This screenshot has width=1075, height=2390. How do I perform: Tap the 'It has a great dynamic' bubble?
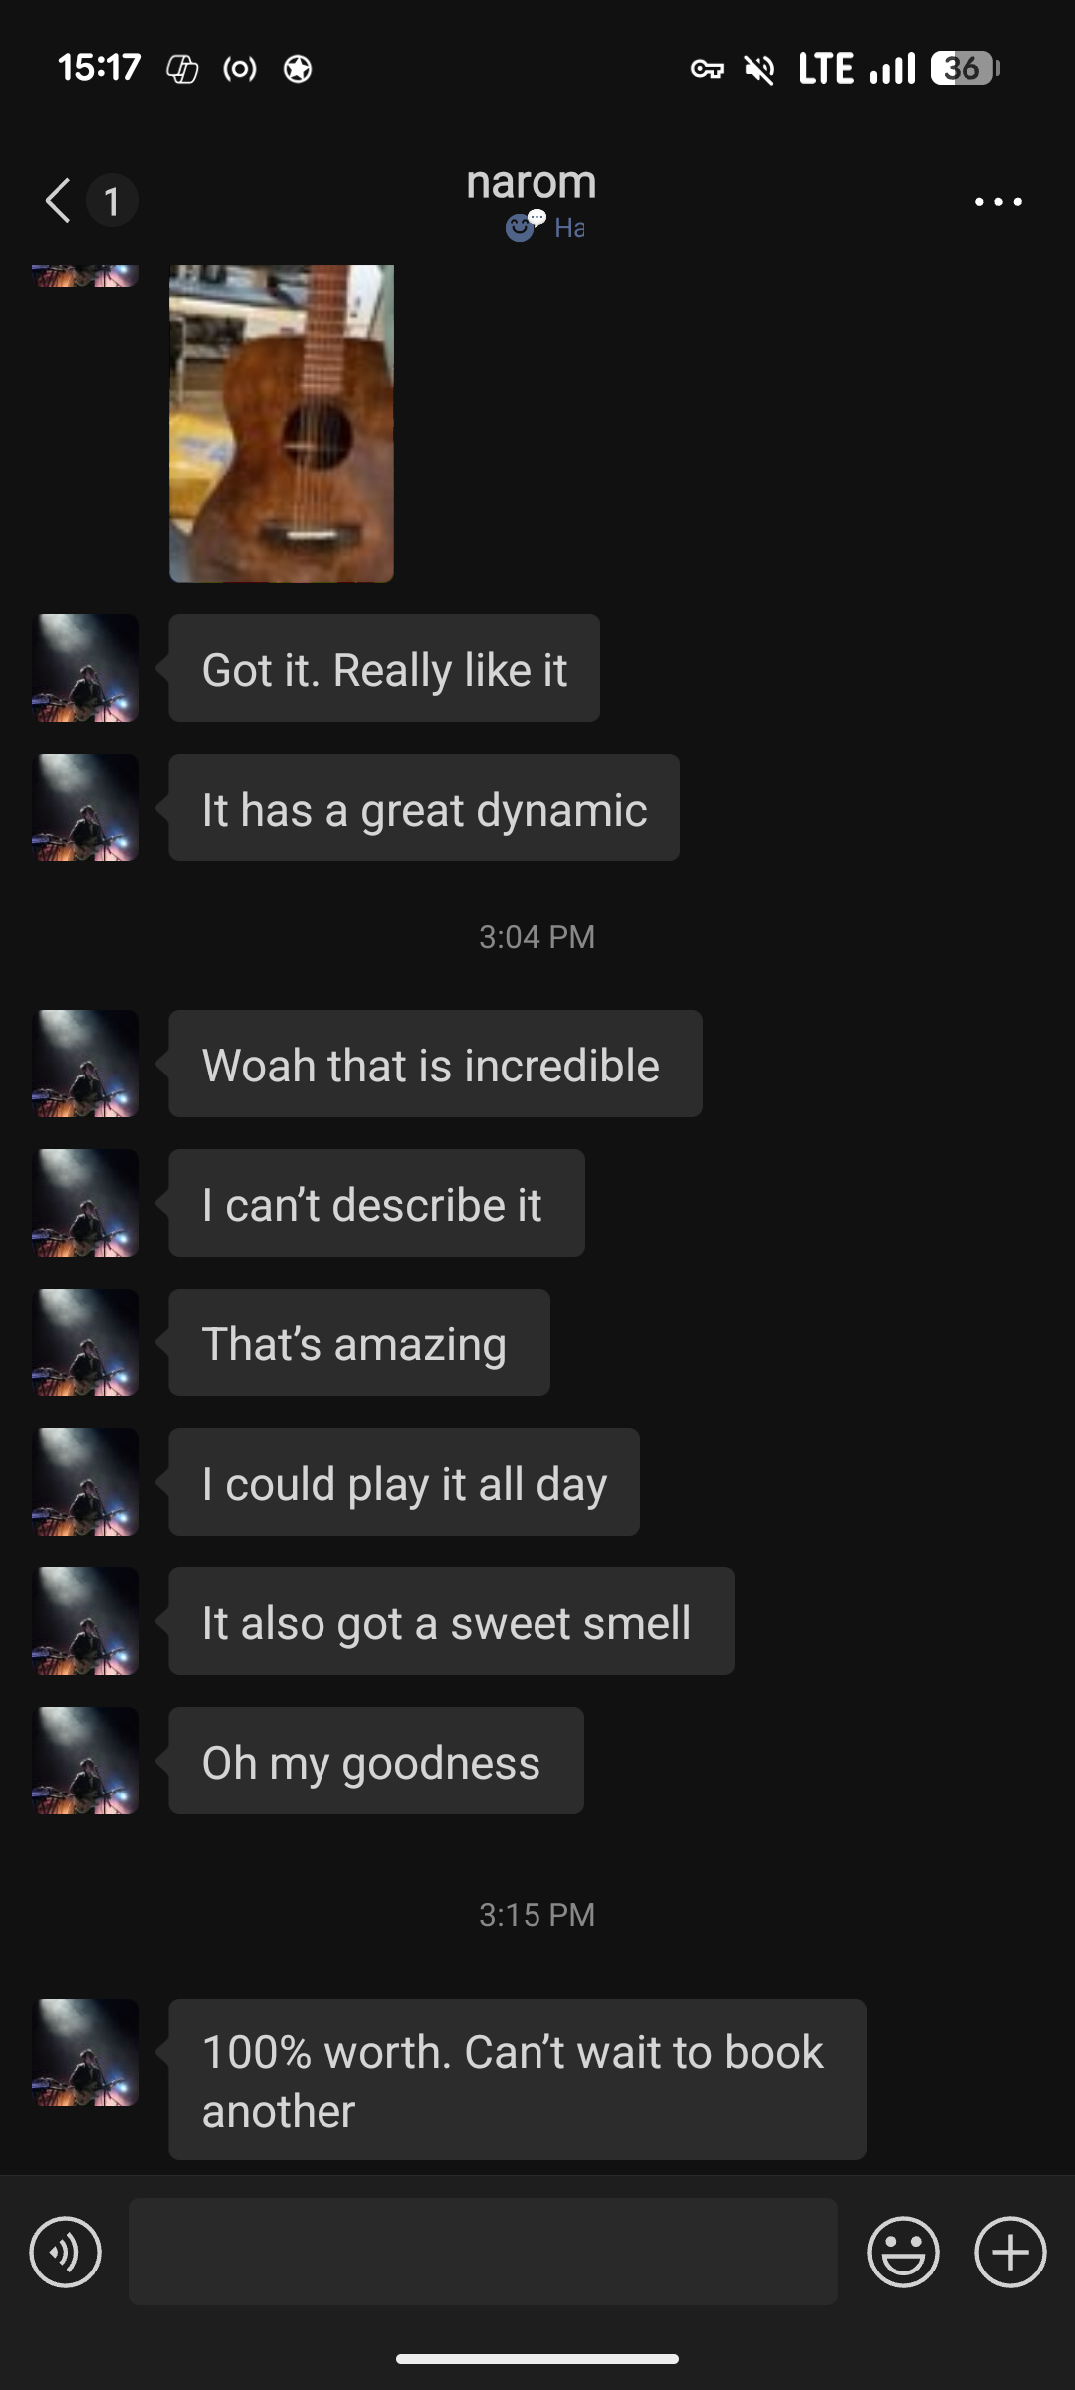tap(424, 808)
